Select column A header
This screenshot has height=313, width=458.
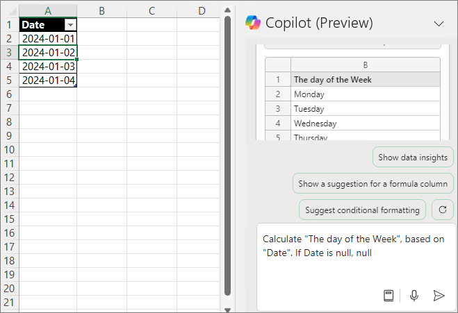[x=48, y=10]
